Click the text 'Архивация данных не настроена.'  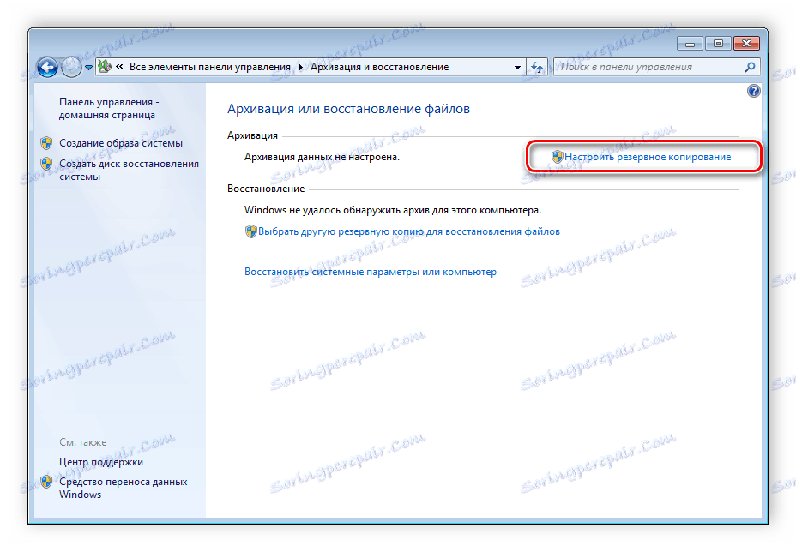point(322,157)
